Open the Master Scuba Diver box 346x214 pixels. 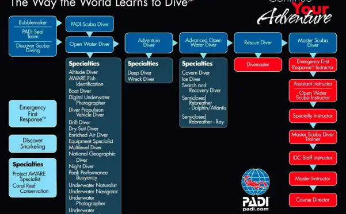pyautogui.click(x=313, y=43)
